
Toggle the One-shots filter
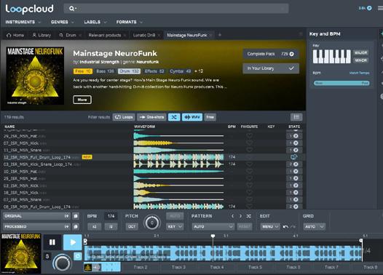coord(151,117)
